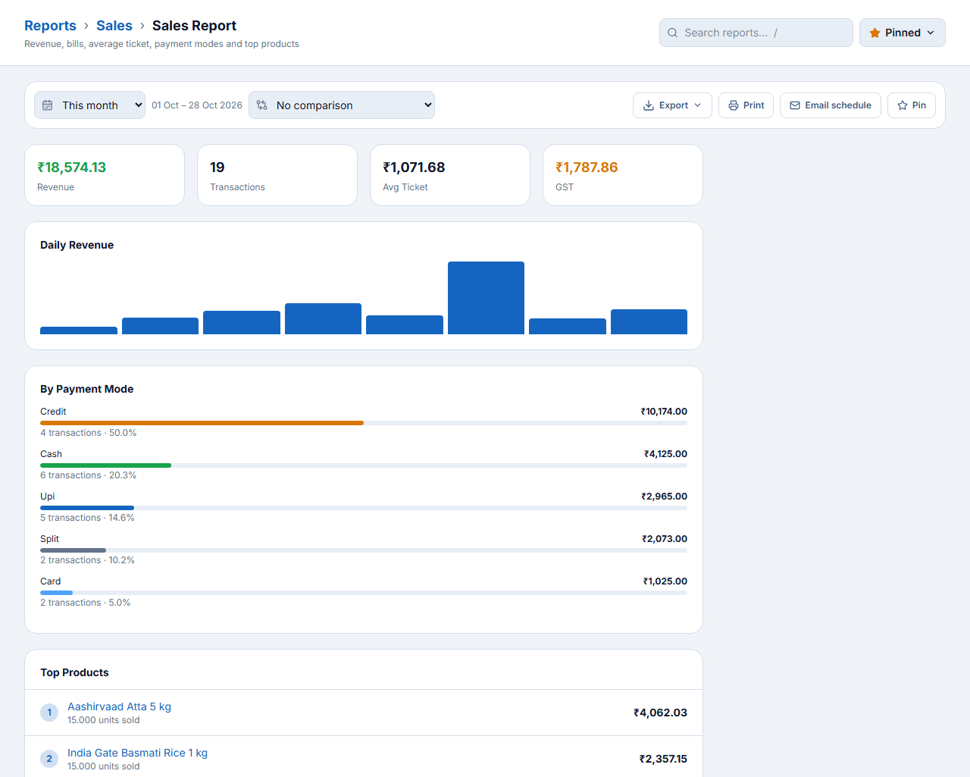This screenshot has width=970, height=777.
Task: Open the Export menu
Action: [672, 105]
